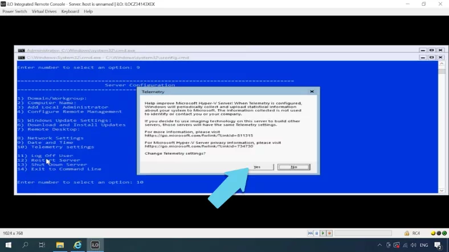Click the LinkId=811315 URL text

pos(199,135)
